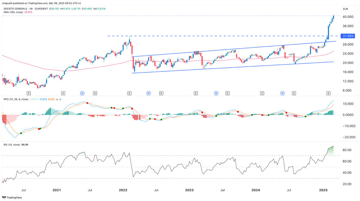Image resolution: width=360 pixels, height=201 pixels.
Task: Click the TradingView logo at bottom left
Action: click(x=12, y=197)
